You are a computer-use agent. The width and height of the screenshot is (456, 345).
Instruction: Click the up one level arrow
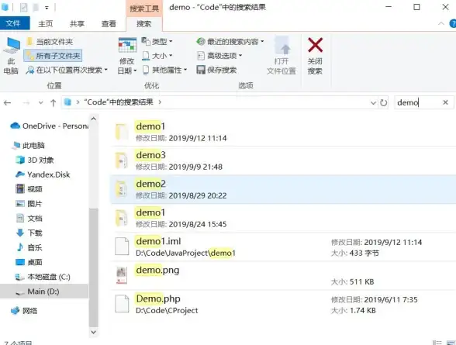click(x=53, y=102)
